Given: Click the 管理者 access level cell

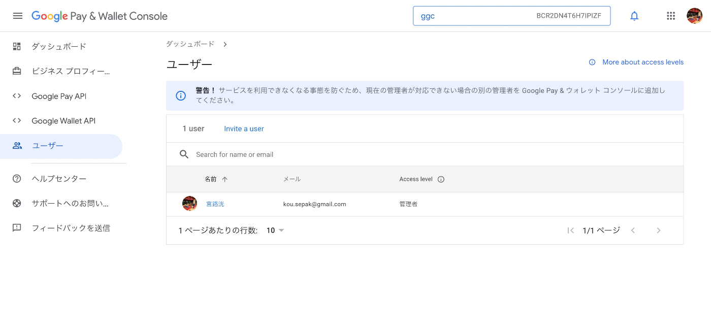Looking at the screenshot, I should 408,204.
